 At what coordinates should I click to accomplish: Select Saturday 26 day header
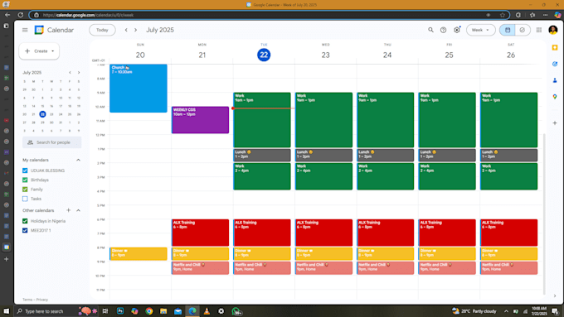(511, 55)
